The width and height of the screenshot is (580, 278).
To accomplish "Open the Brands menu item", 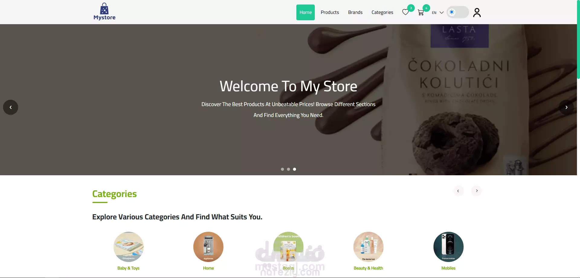I will pos(355,12).
